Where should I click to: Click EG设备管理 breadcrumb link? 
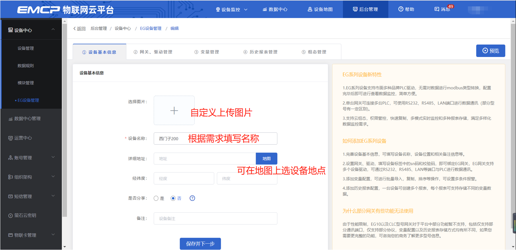151,28
